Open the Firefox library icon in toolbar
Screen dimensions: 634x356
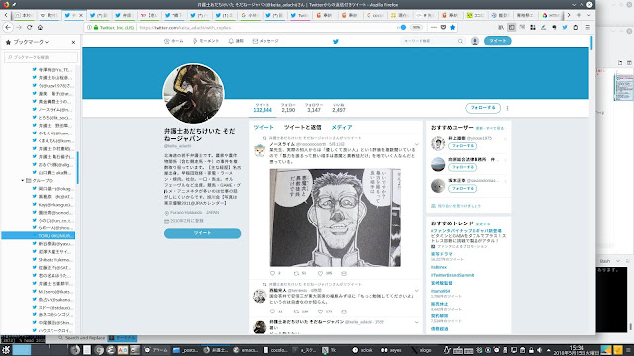click(x=501, y=27)
